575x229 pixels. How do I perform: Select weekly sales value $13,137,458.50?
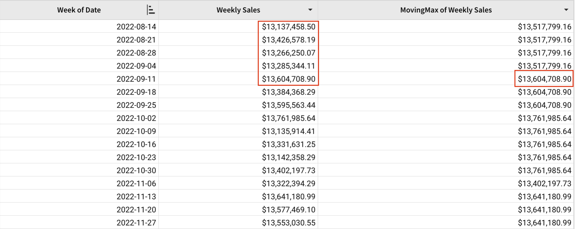tap(288, 27)
